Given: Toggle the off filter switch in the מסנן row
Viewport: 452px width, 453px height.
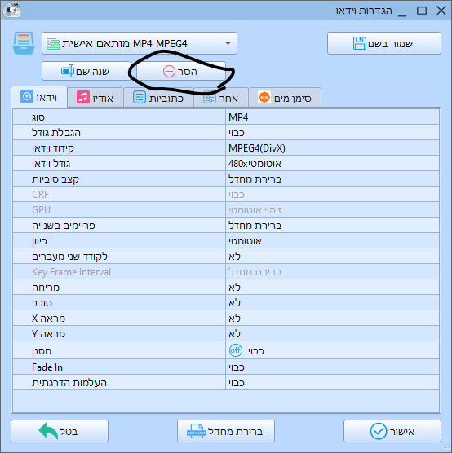Looking at the screenshot, I should click(x=236, y=350).
